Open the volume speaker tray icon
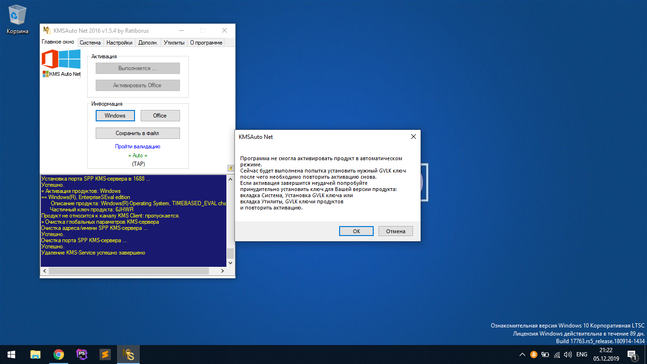 [x=567, y=355]
